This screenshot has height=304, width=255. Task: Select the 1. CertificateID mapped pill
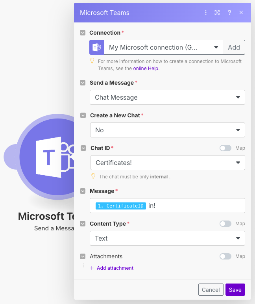click(121, 206)
